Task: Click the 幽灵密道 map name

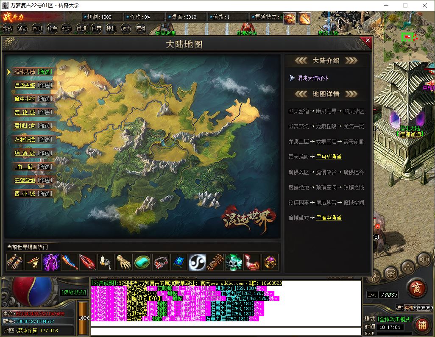Action: click(x=299, y=111)
